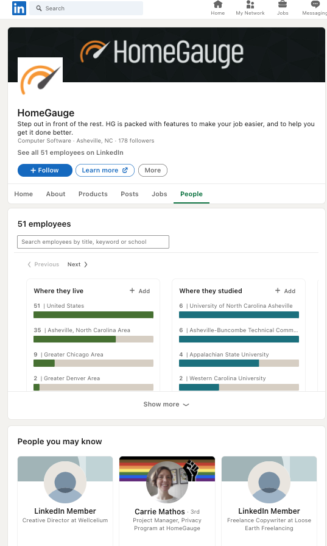
Task: Switch to the Products tab
Action: [x=93, y=194]
